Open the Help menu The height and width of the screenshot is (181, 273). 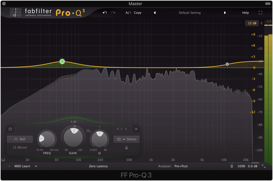(x=245, y=13)
